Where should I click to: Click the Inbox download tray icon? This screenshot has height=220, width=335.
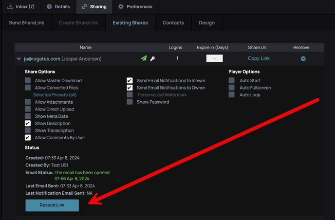click(x=10, y=7)
